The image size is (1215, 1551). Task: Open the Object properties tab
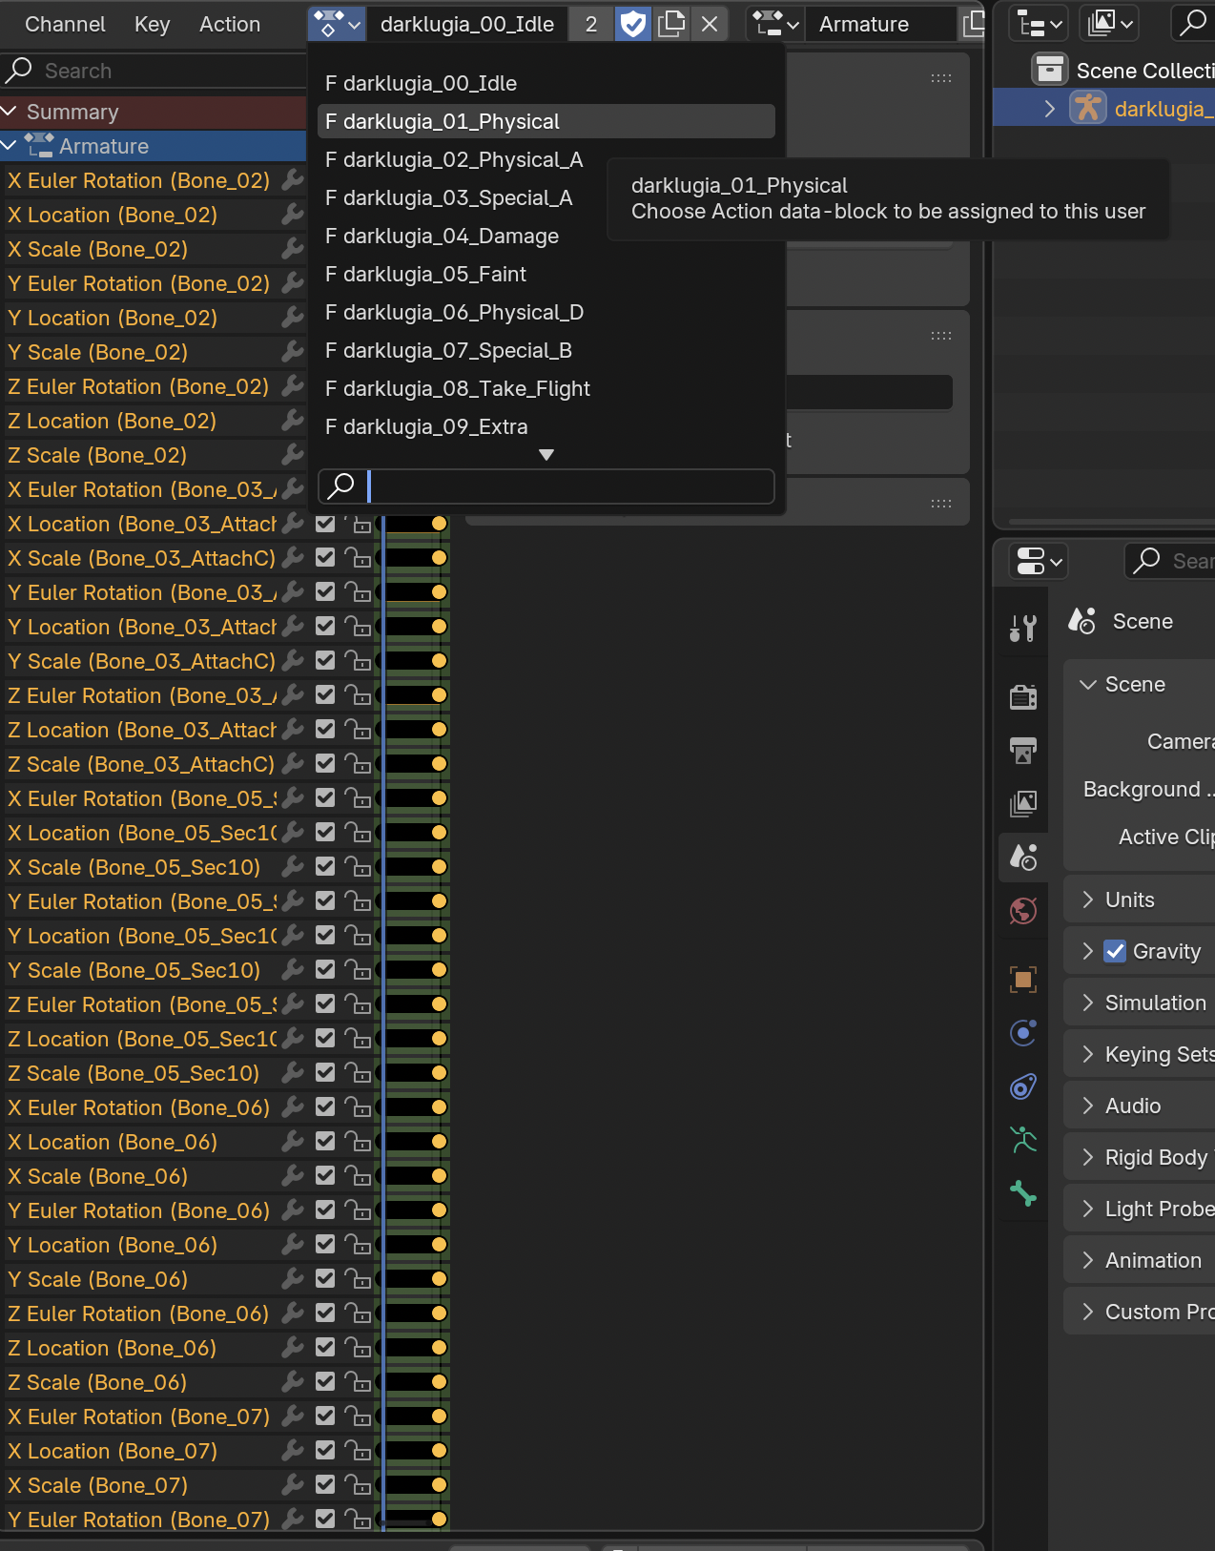1023,980
